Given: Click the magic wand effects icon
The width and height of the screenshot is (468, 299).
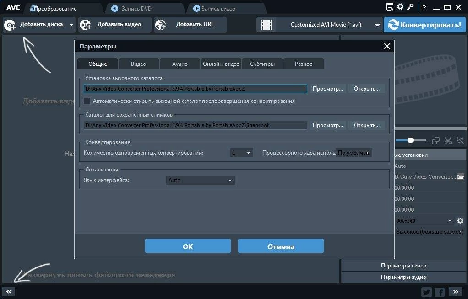Looking at the screenshot, I should point(460,140).
